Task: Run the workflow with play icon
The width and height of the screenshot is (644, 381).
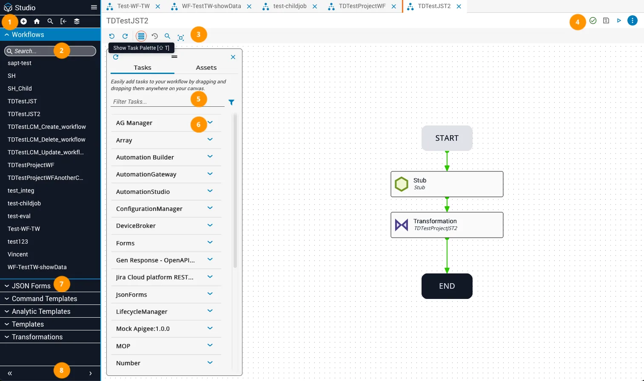Action: point(619,20)
